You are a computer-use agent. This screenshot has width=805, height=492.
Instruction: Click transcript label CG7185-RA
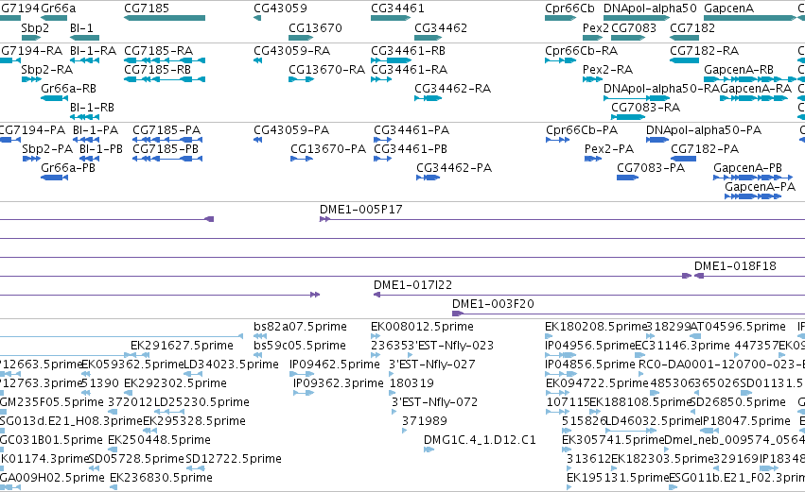159,51
